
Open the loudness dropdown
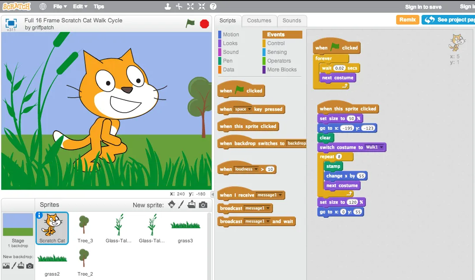[246, 169]
